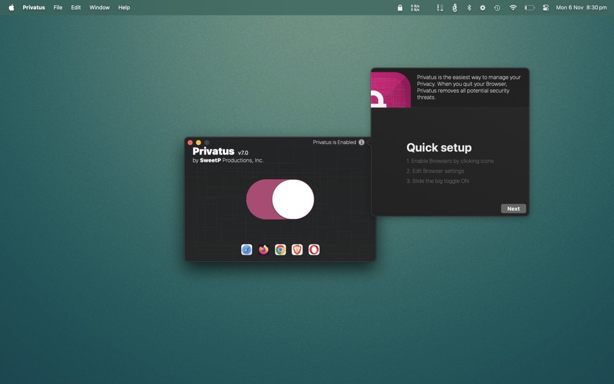Click the "by SweetP Productions, Inc." text
614x384 pixels.
coord(228,160)
